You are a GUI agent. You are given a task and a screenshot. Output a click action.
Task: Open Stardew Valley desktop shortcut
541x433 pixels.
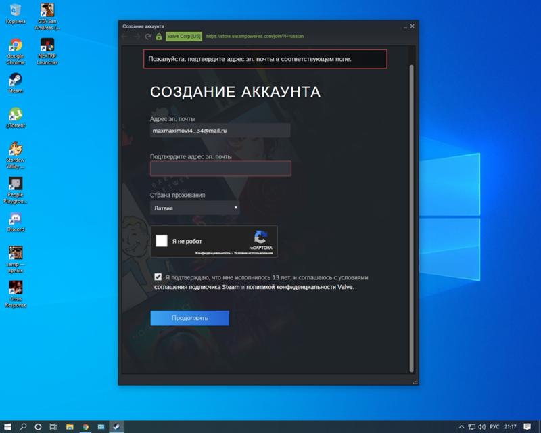click(16, 156)
